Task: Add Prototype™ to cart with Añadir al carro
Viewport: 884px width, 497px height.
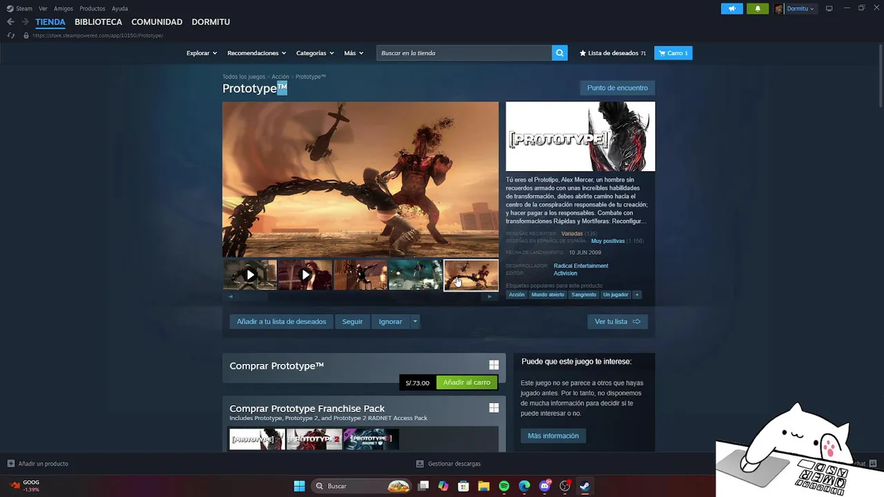Action: (x=467, y=382)
